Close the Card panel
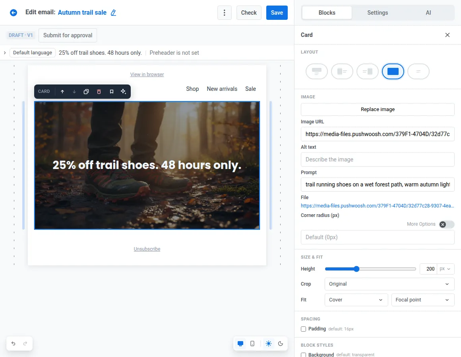 [x=447, y=35]
